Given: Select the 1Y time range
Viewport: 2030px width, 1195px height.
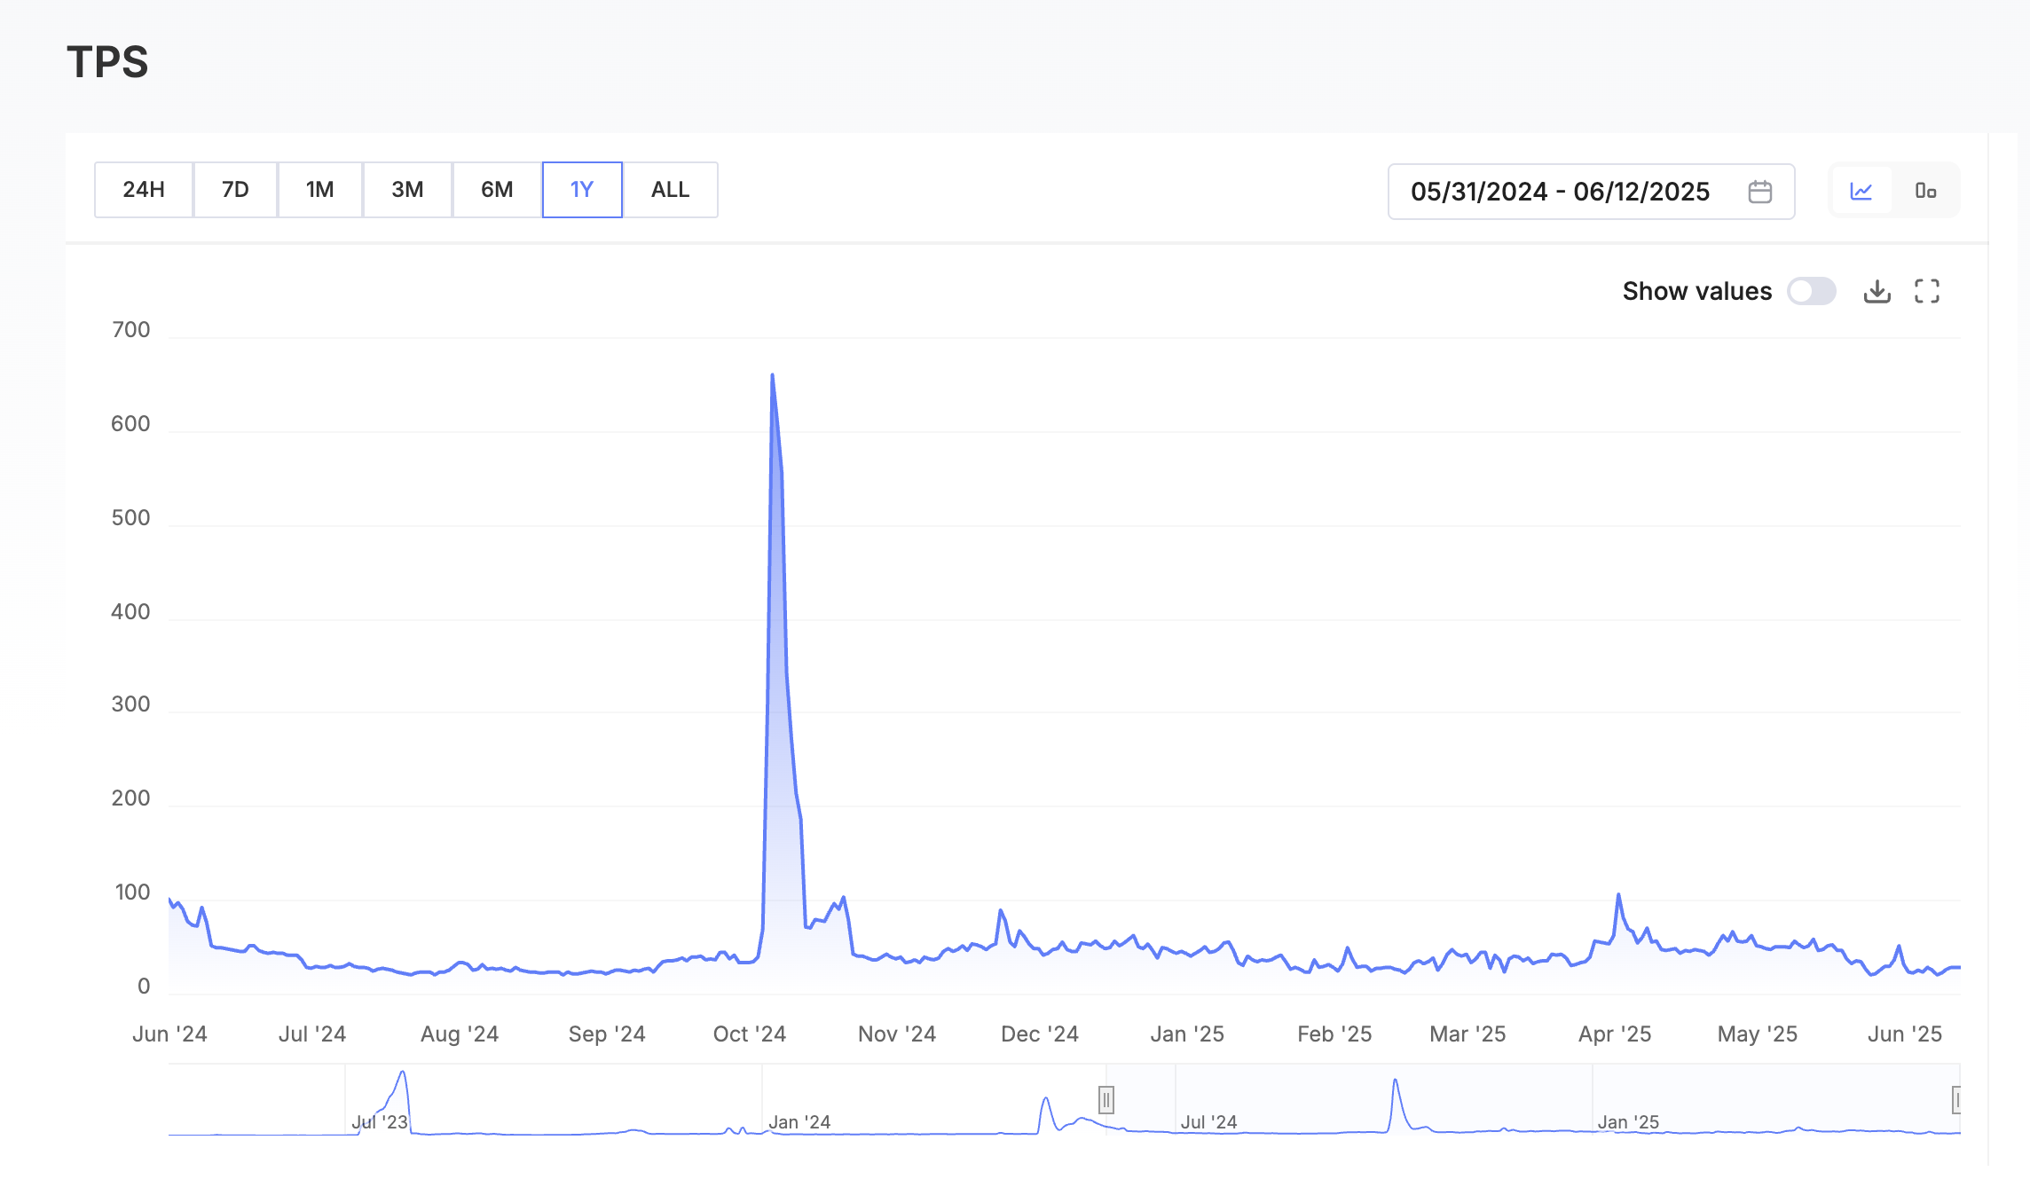Looking at the screenshot, I should (582, 190).
